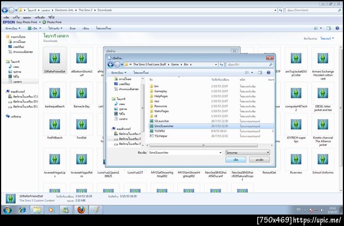Image resolution: width=344 pixels, height=226 pixels.
Task: Open the preview pane icon in the dialog toolbar
Action: 260,73
